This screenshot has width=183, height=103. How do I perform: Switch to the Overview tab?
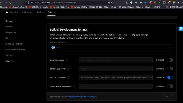[x=14, y=12]
